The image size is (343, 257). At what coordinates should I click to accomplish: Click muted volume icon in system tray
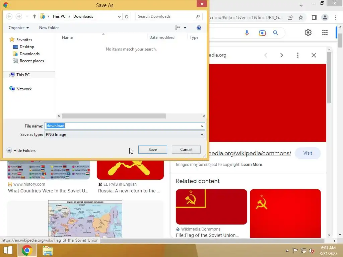click(311, 251)
